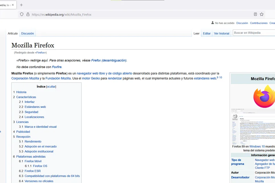Open estándares web link in intro
Screen dimensions: 275x183
205,78
